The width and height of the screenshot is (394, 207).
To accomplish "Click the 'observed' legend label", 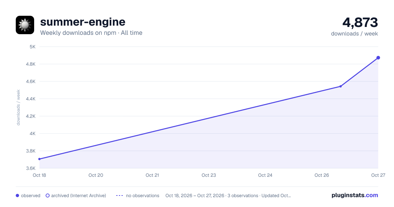I will point(31,195).
